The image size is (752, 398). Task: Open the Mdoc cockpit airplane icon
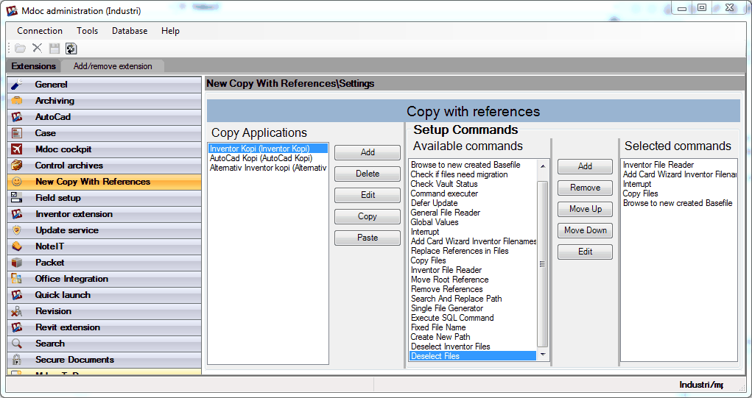pyautogui.click(x=17, y=149)
